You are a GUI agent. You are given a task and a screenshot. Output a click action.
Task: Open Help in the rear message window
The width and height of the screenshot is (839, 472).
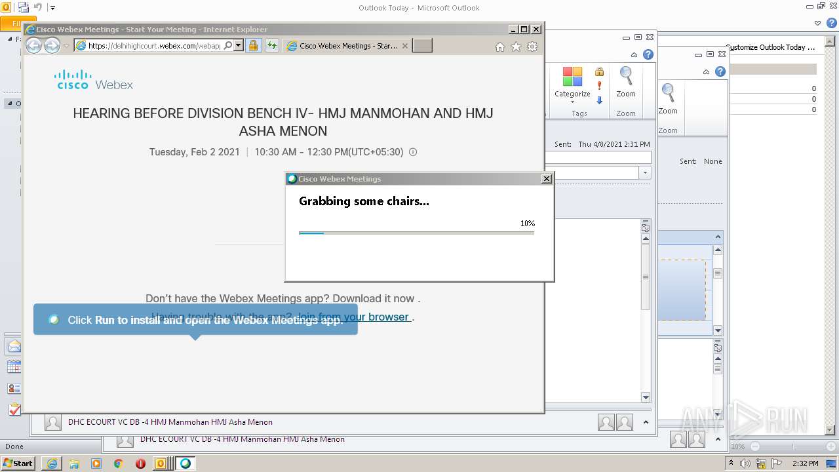tap(720, 72)
